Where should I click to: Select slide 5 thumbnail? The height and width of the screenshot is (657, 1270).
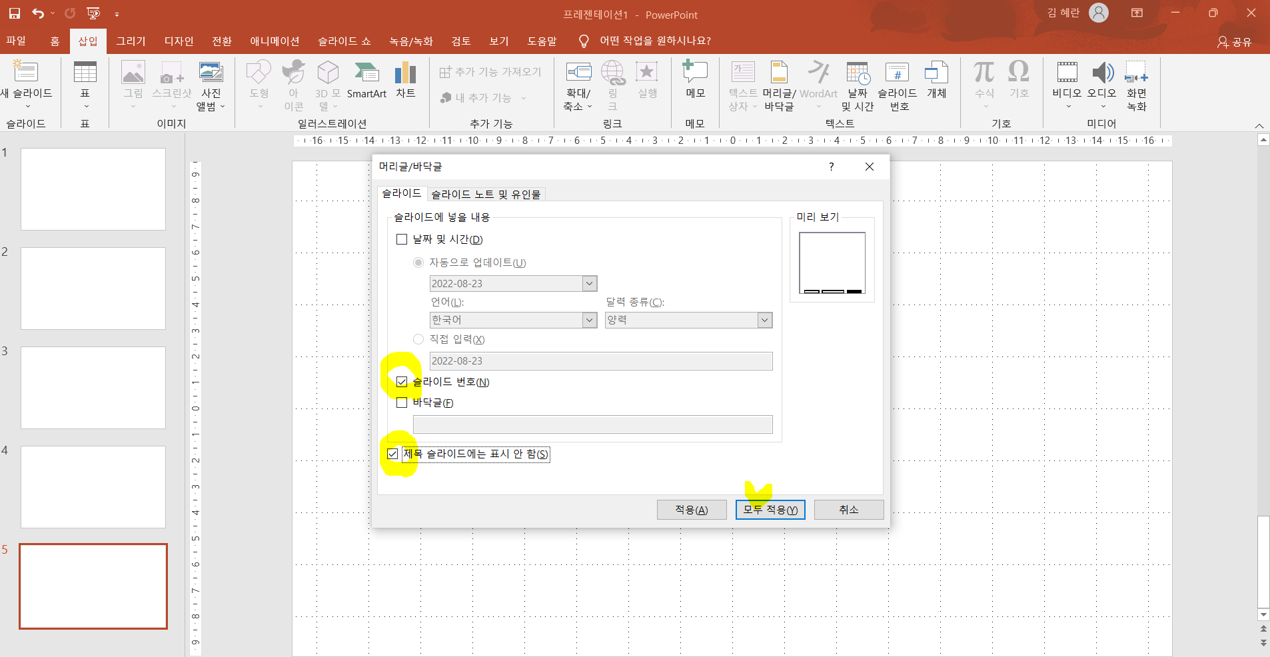point(93,586)
